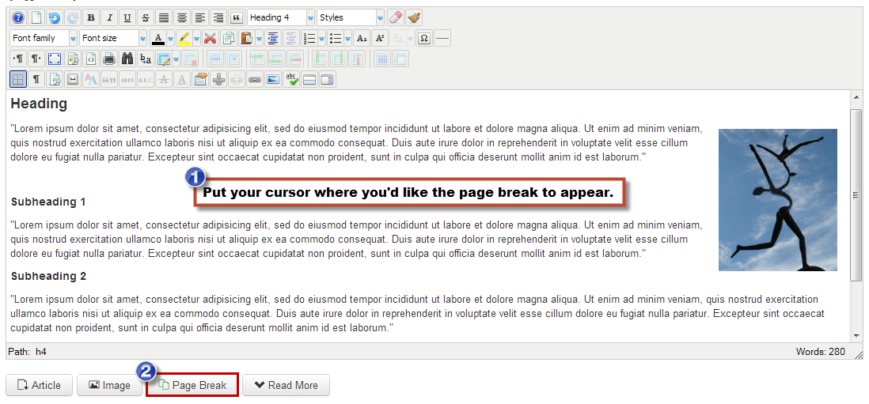Insert a numbered list
Screen dimensions: 869x404
point(309,39)
